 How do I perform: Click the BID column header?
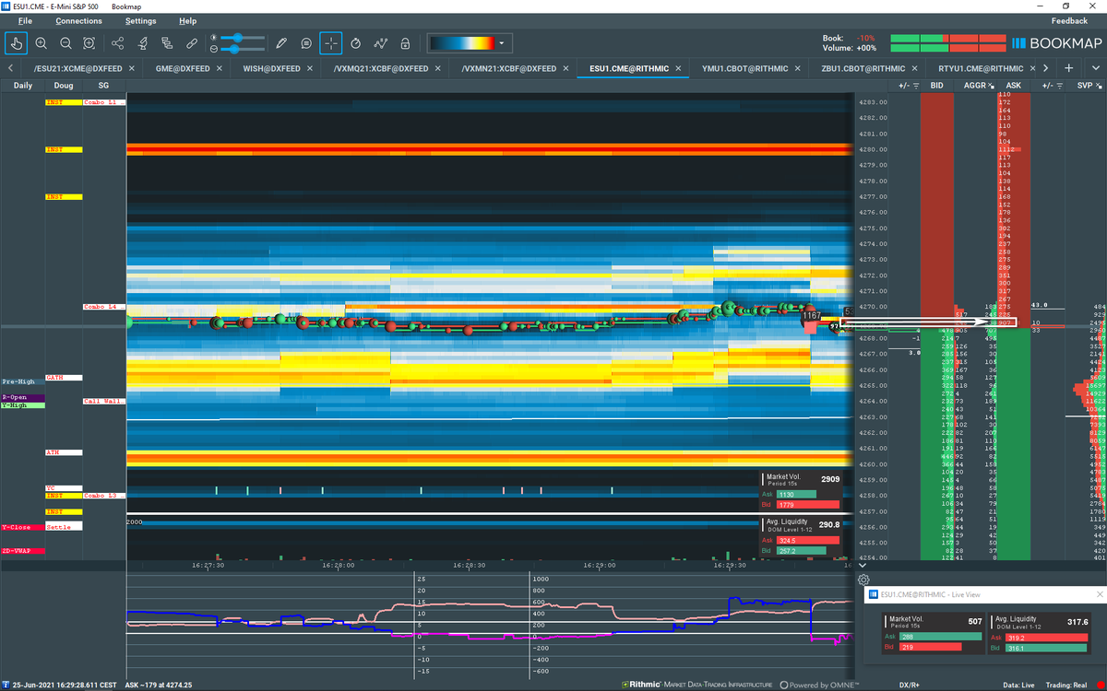[x=937, y=85]
